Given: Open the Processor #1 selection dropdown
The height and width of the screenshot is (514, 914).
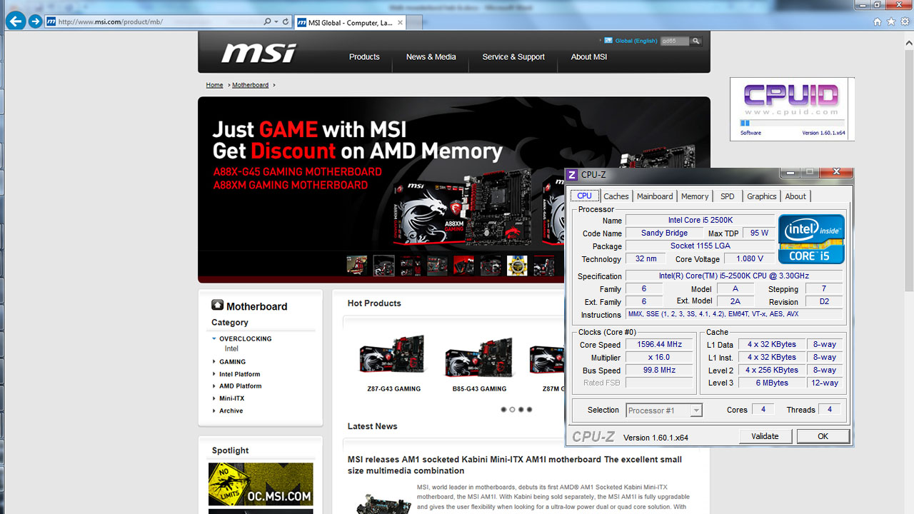Looking at the screenshot, I should (664, 410).
